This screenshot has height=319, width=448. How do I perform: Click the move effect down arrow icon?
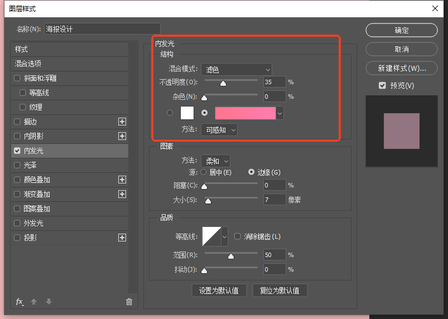(x=49, y=302)
